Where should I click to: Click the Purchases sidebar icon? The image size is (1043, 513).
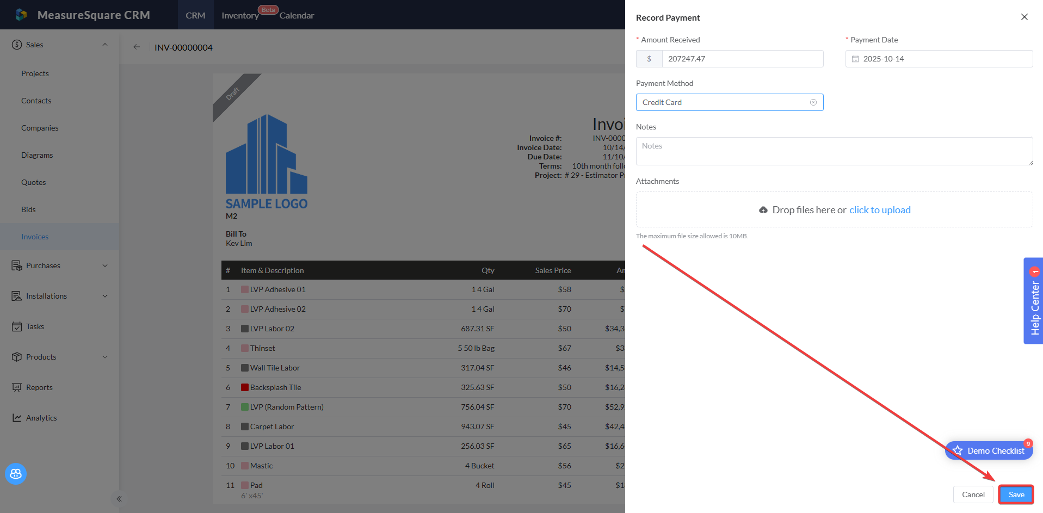click(x=17, y=265)
